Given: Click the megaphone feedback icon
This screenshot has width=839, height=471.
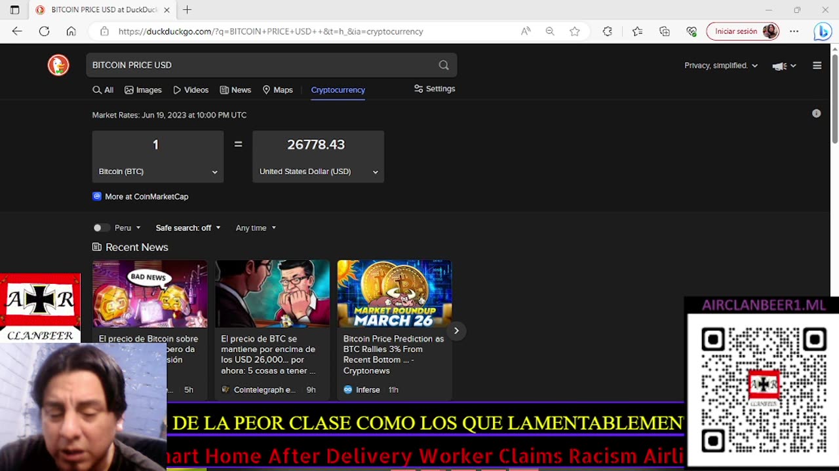Looking at the screenshot, I should tap(779, 65).
